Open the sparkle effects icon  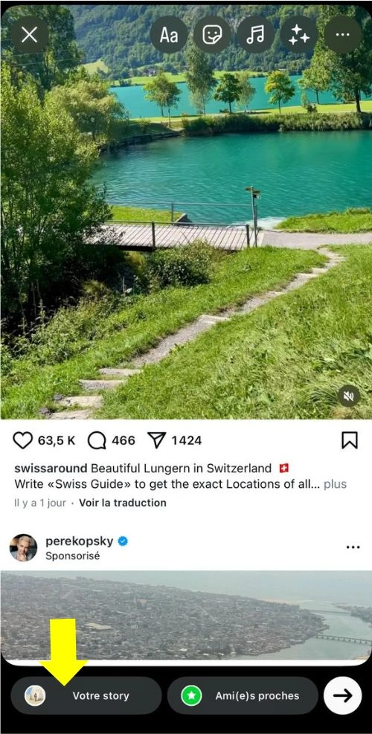(299, 35)
